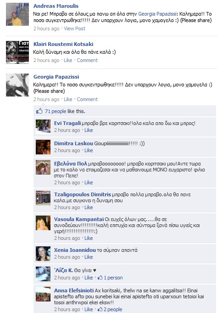Like Dimitra Laskou's comment
217x313 pixels.
pos(89,150)
